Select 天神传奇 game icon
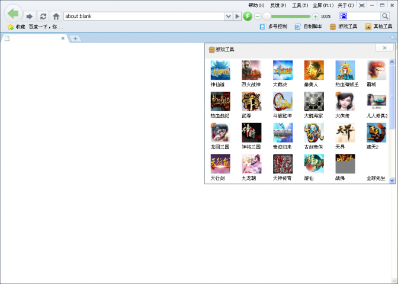The height and width of the screenshot is (284, 398). (283, 164)
